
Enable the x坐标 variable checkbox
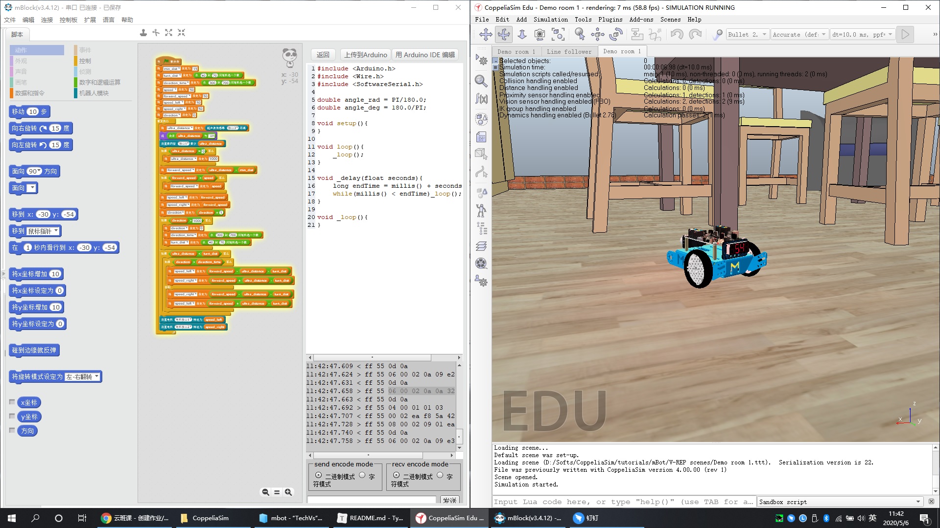tap(12, 402)
